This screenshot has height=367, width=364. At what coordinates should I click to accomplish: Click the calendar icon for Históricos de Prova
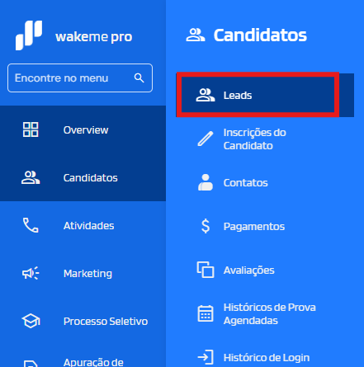(x=206, y=313)
